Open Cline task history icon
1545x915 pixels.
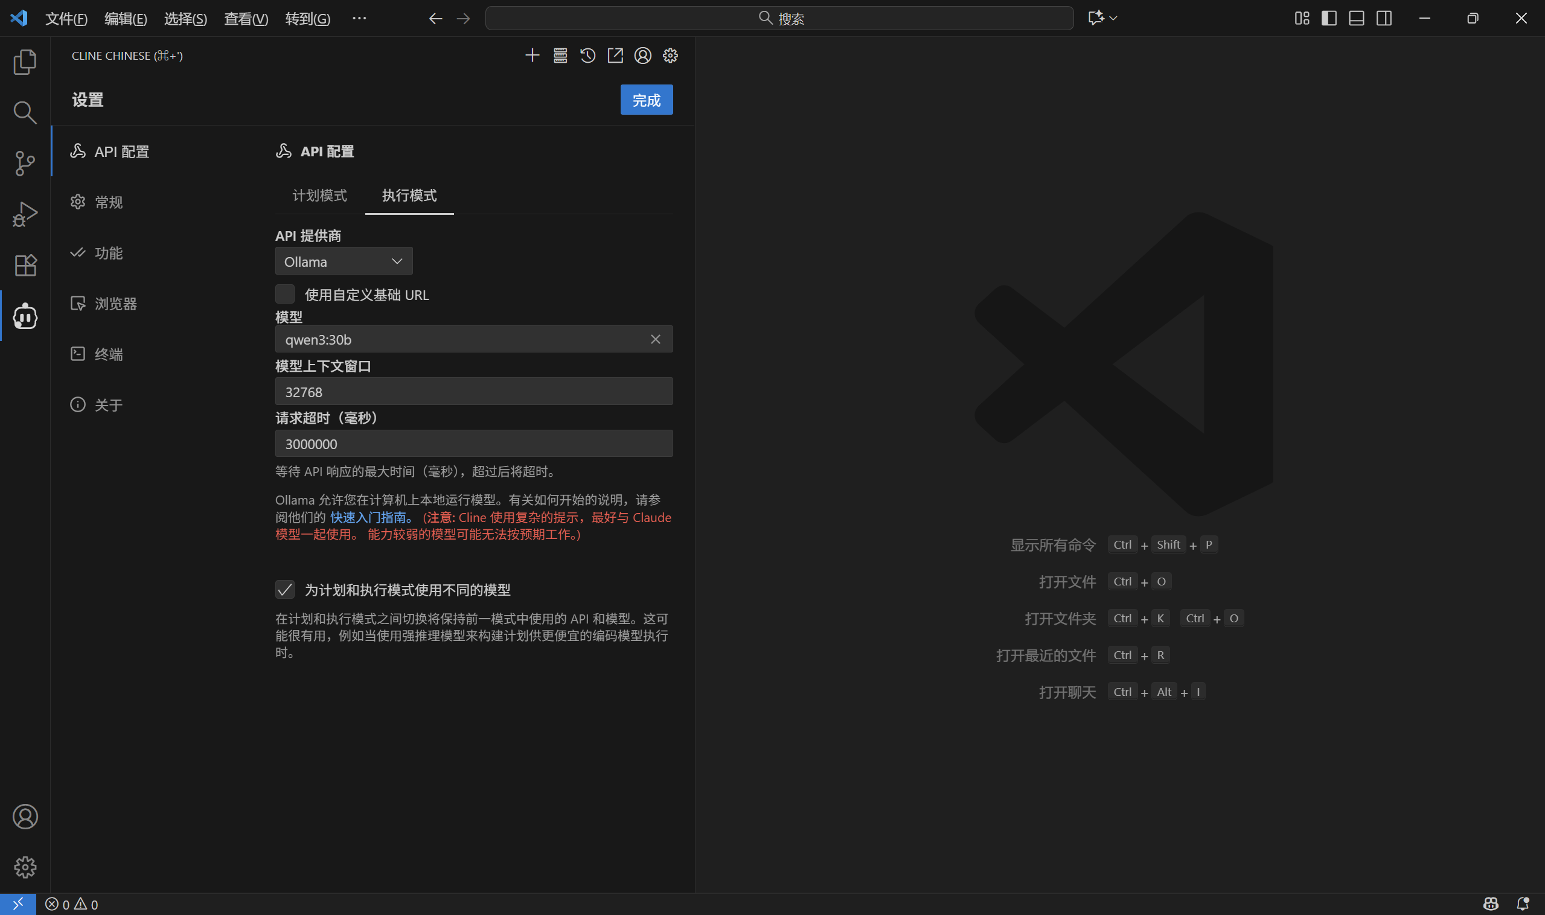point(587,56)
